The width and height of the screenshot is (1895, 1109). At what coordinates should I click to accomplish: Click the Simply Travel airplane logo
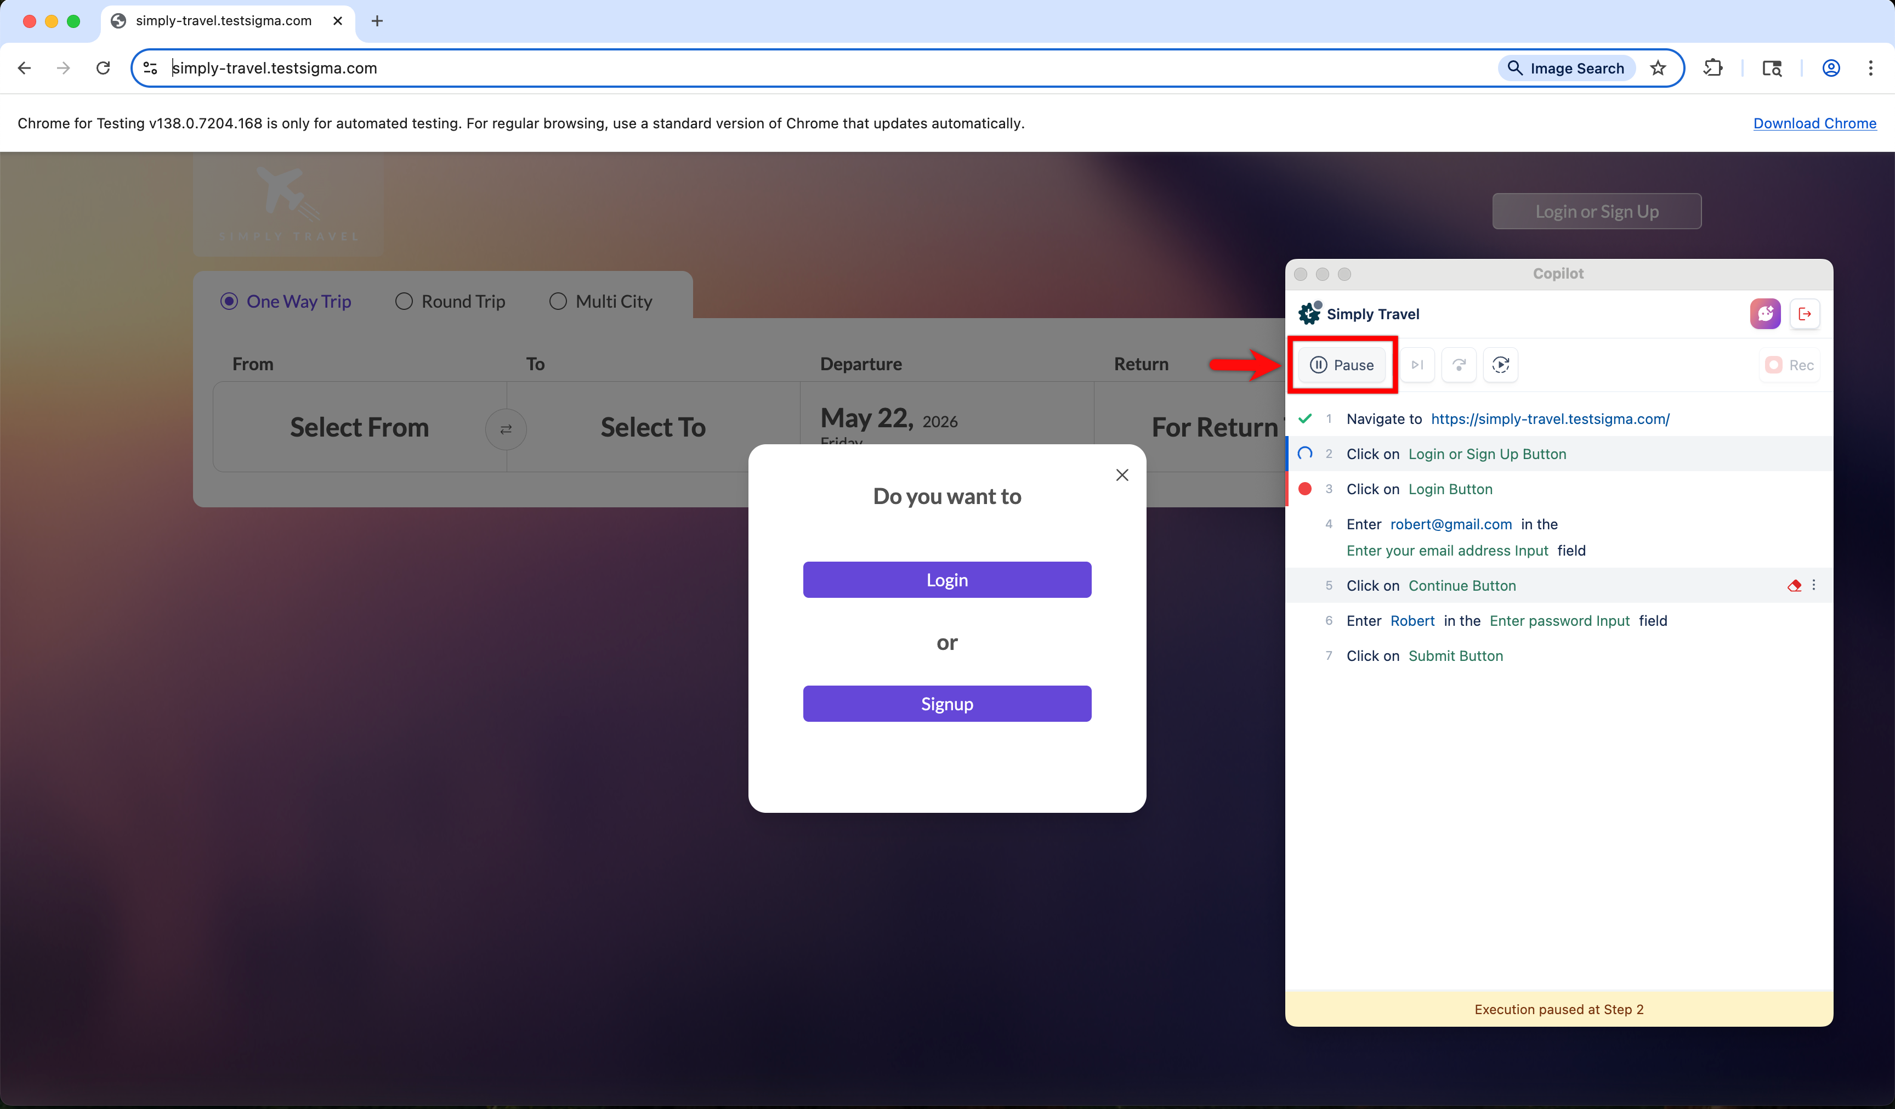[289, 204]
